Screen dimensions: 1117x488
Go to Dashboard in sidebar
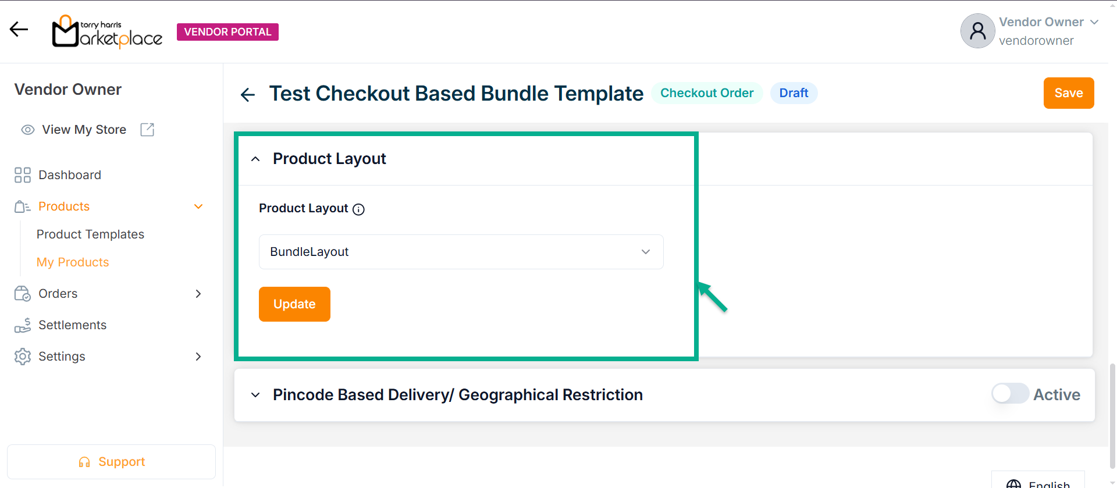69,175
